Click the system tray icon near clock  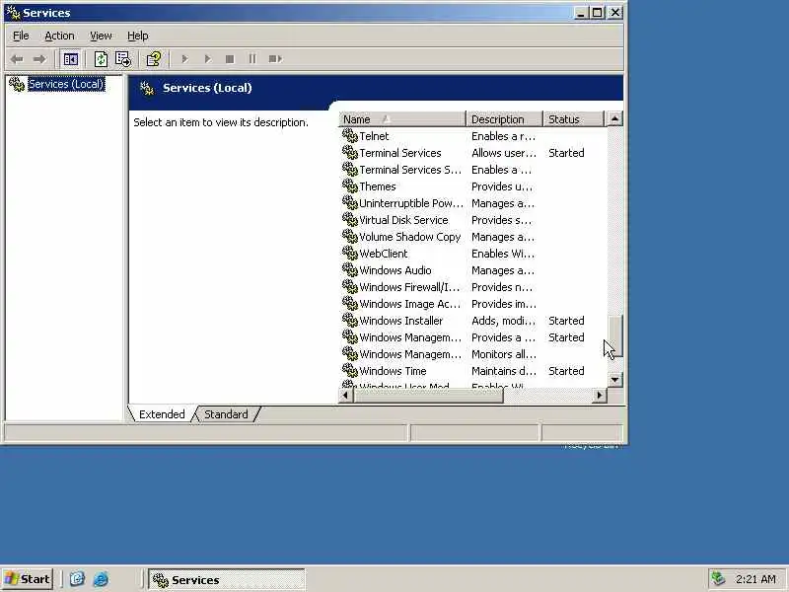718,579
